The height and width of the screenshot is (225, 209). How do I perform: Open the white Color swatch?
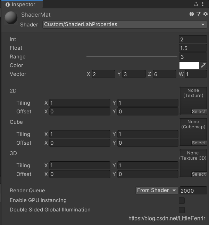189,65
